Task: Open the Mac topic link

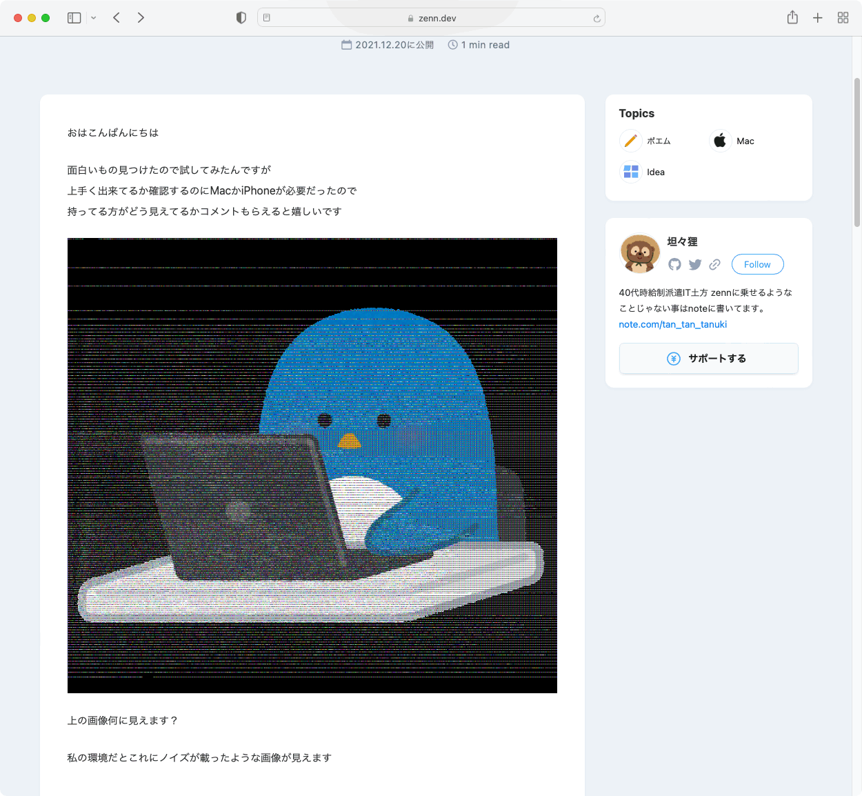Action: pos(745,141)
